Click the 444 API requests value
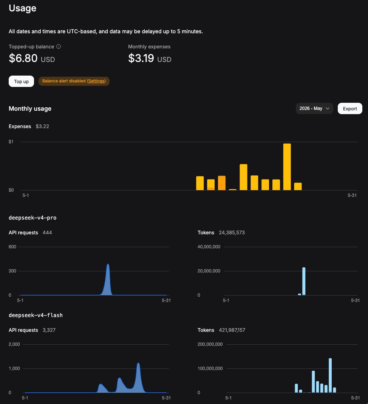368x404 pixels. [47, 233]
